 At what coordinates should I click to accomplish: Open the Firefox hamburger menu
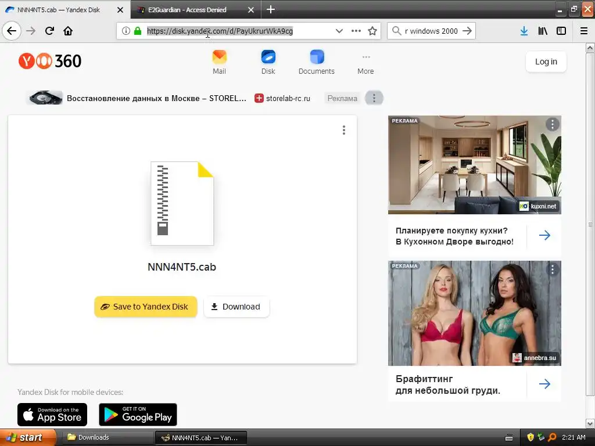[x=584, y=31]
